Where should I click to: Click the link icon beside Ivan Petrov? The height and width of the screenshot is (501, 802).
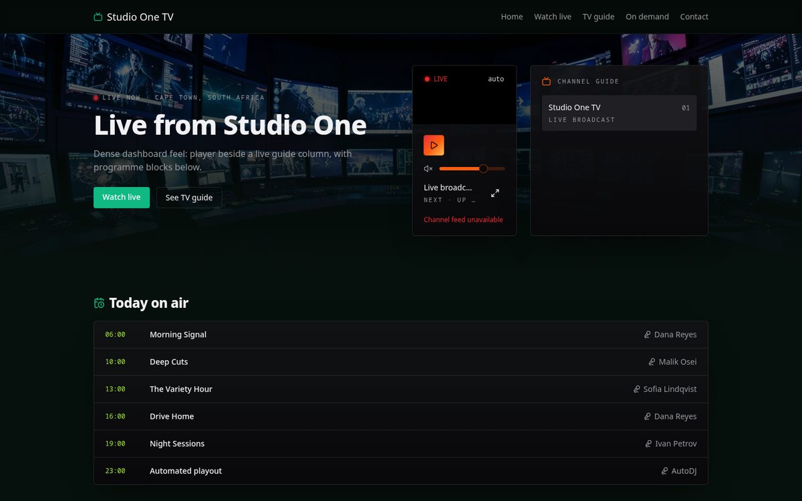(648, 444)
